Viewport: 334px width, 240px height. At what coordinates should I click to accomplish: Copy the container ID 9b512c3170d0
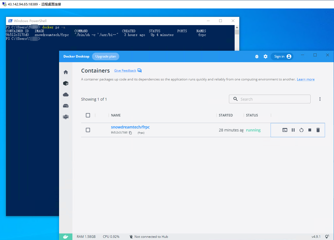pos(130,133)
